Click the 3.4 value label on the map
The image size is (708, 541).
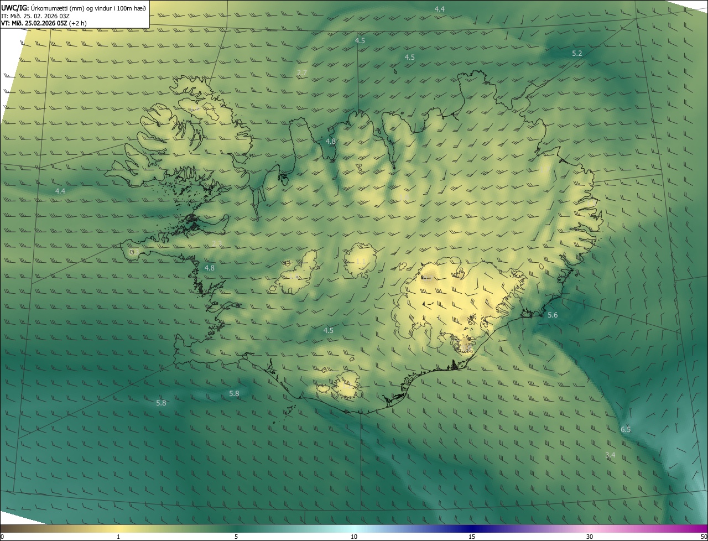[x=610, y=455]
